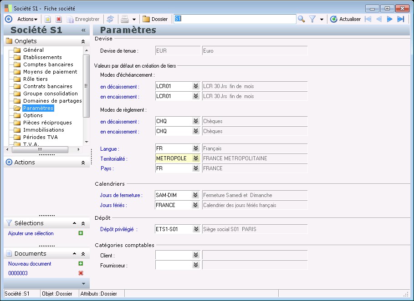Expand the Client catégorie comptable dropdown

pos(196,255)
